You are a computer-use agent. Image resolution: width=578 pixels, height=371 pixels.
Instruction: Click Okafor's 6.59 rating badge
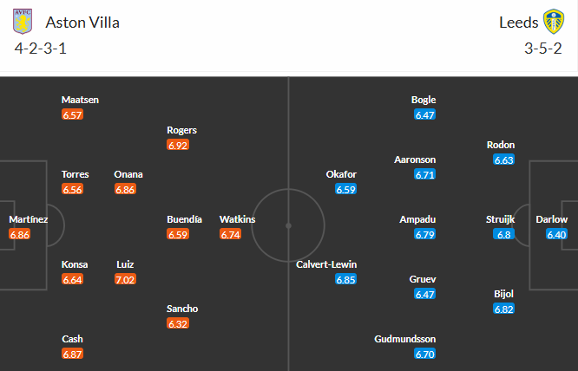(x=345, y=189)
